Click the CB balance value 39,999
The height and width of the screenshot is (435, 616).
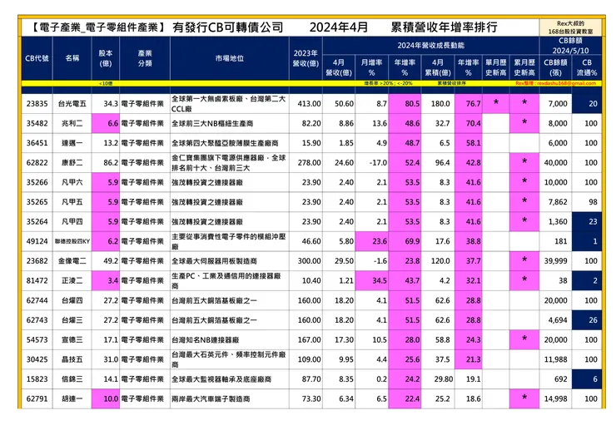(x=555, y=260)
